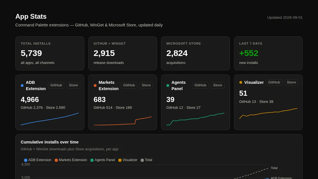Screen dimensions: 318x179
Task: Click the GITHUB + WINGET card label
Action: point(110,43)
